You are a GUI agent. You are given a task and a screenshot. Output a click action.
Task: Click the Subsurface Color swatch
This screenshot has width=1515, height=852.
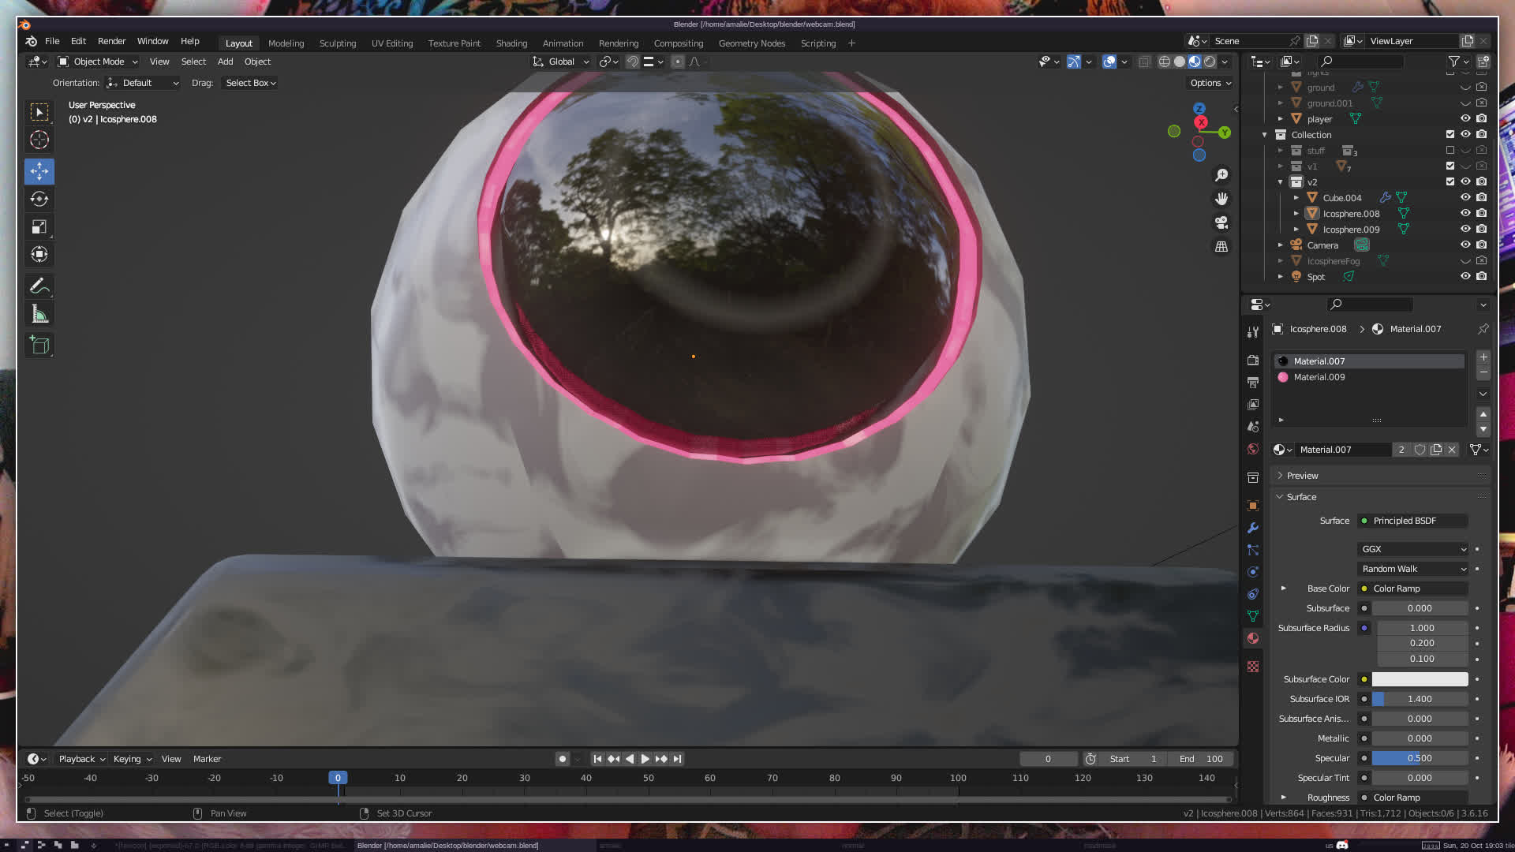1419,679
